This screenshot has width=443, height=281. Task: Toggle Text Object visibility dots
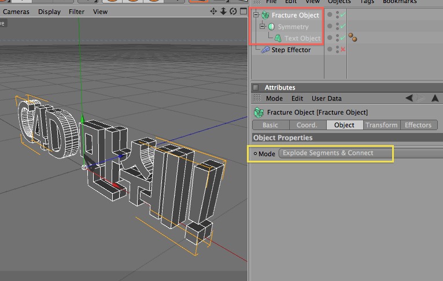click(337, 38)
